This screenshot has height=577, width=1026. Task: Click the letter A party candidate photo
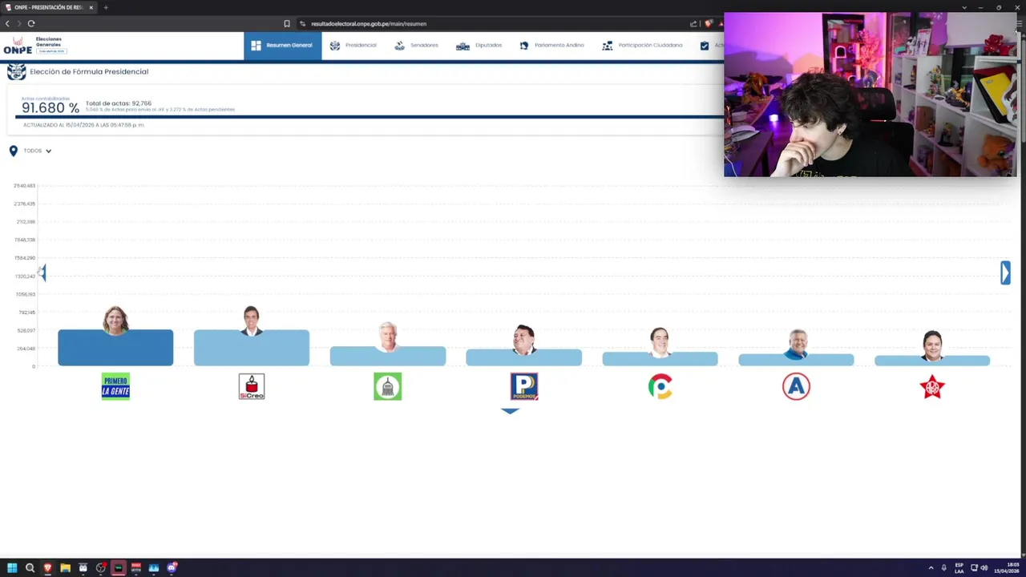tap(797, 344)
